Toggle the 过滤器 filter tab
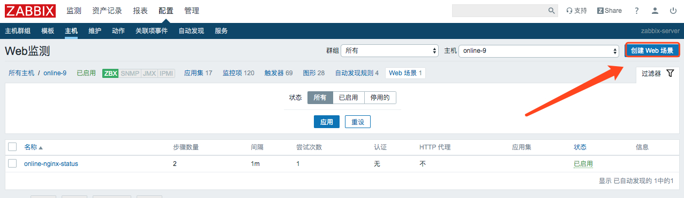684x198 pixels. [x=657, y=74]
